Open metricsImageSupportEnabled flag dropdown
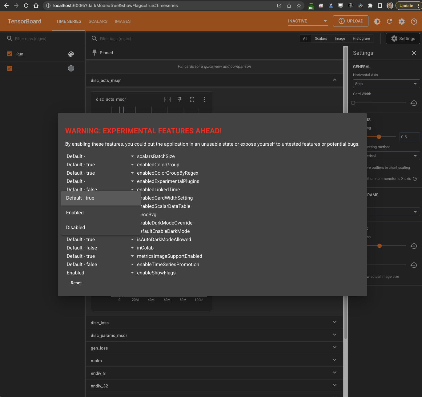422x397 pixels. pos(100,256)
